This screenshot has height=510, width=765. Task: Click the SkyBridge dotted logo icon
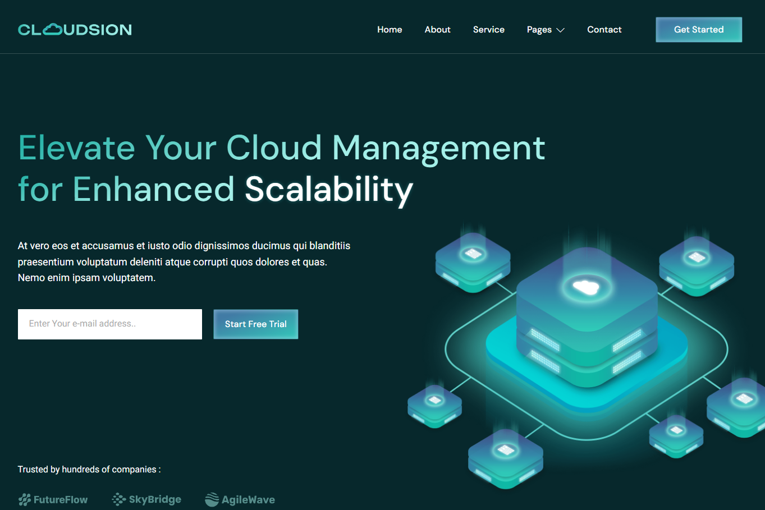[x=119, y=499]
